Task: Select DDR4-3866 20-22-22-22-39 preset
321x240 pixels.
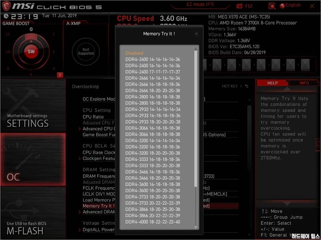Action: [153, 216]
